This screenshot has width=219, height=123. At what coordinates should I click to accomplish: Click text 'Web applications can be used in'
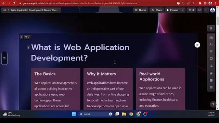(x=160, y=88)
